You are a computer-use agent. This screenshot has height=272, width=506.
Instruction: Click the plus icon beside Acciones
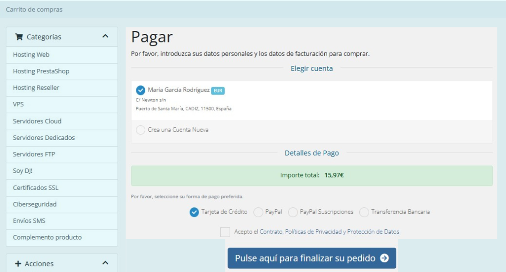click(18, 264)
